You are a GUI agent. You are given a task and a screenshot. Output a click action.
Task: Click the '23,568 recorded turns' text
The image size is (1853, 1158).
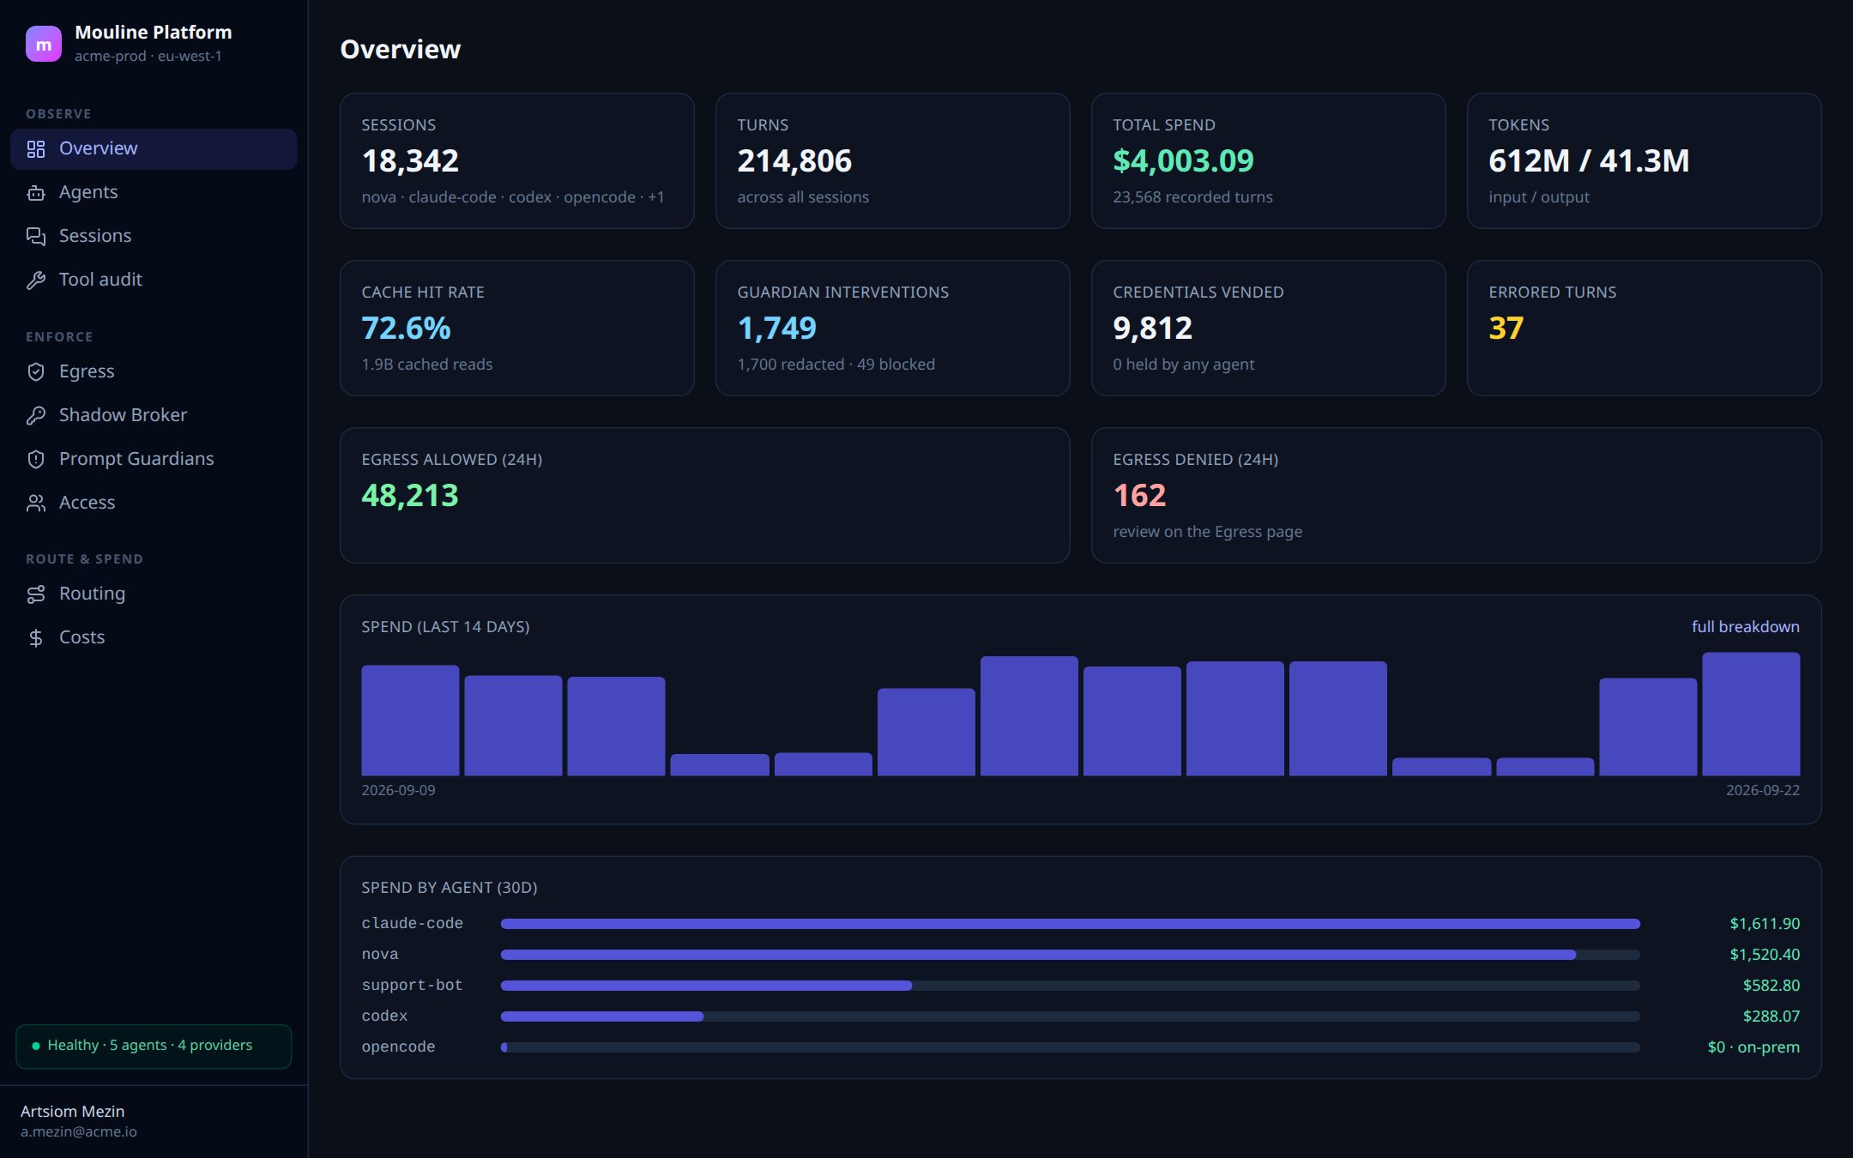[1192, 197]
